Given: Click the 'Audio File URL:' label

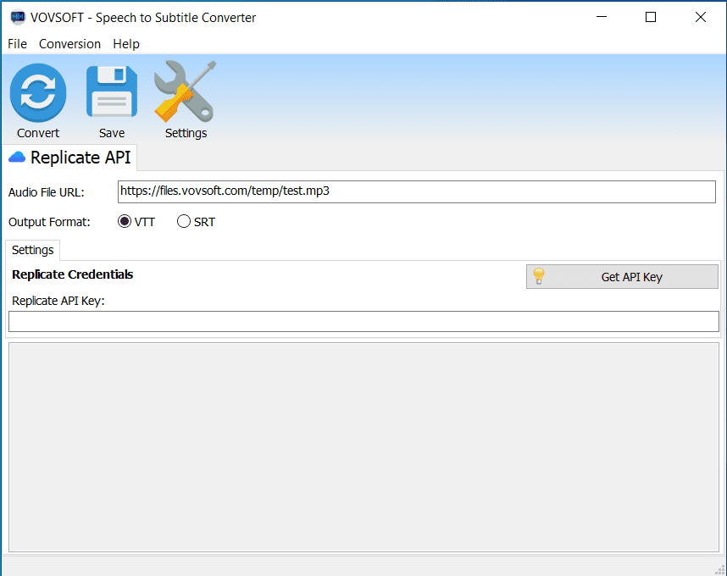Looking at the screenshot, I should (47, 192).
